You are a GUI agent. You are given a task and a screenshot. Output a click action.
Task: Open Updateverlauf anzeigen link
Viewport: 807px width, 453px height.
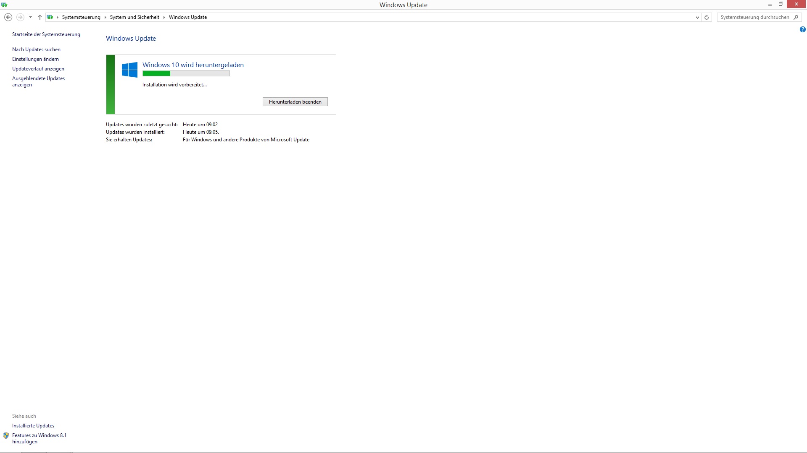click(38, 69)
